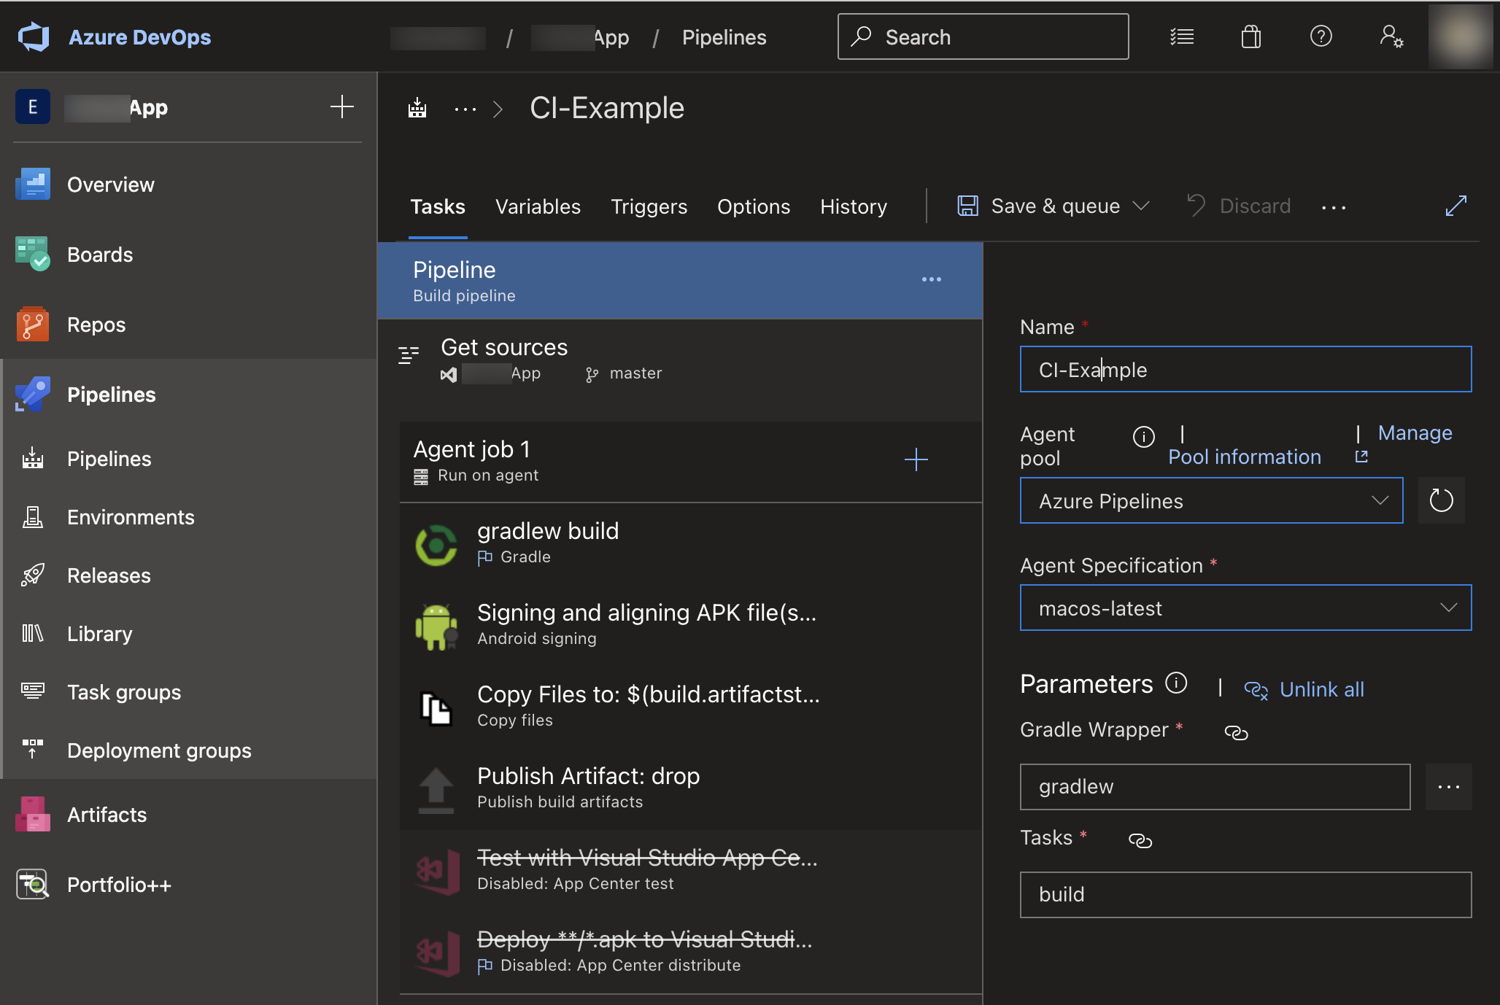The height and width of the screenshot is (1005, 1500).
Task: Click the Azure DevOps logo icon
Action: (34, 36)
